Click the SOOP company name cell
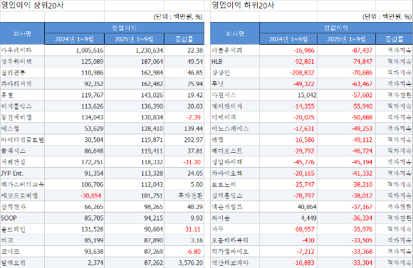 coord(22,218)
